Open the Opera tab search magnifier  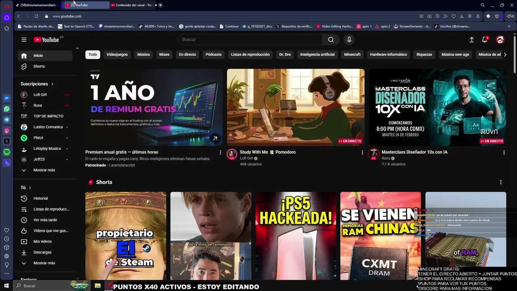[x=483, y=5]
